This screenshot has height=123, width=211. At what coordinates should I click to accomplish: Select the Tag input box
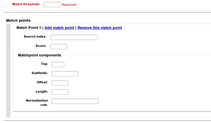pyautogui.click(x=58, y=65)
